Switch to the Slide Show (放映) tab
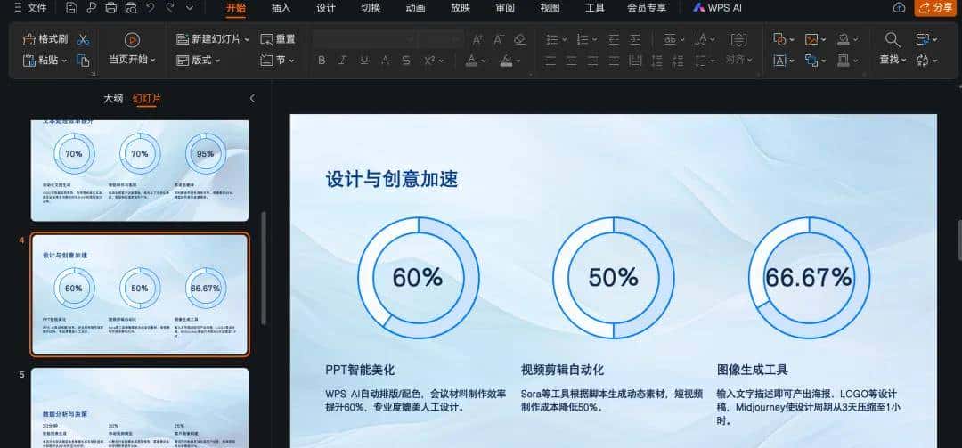The width and height of the screenshot is (962, 448). (461, 8)
